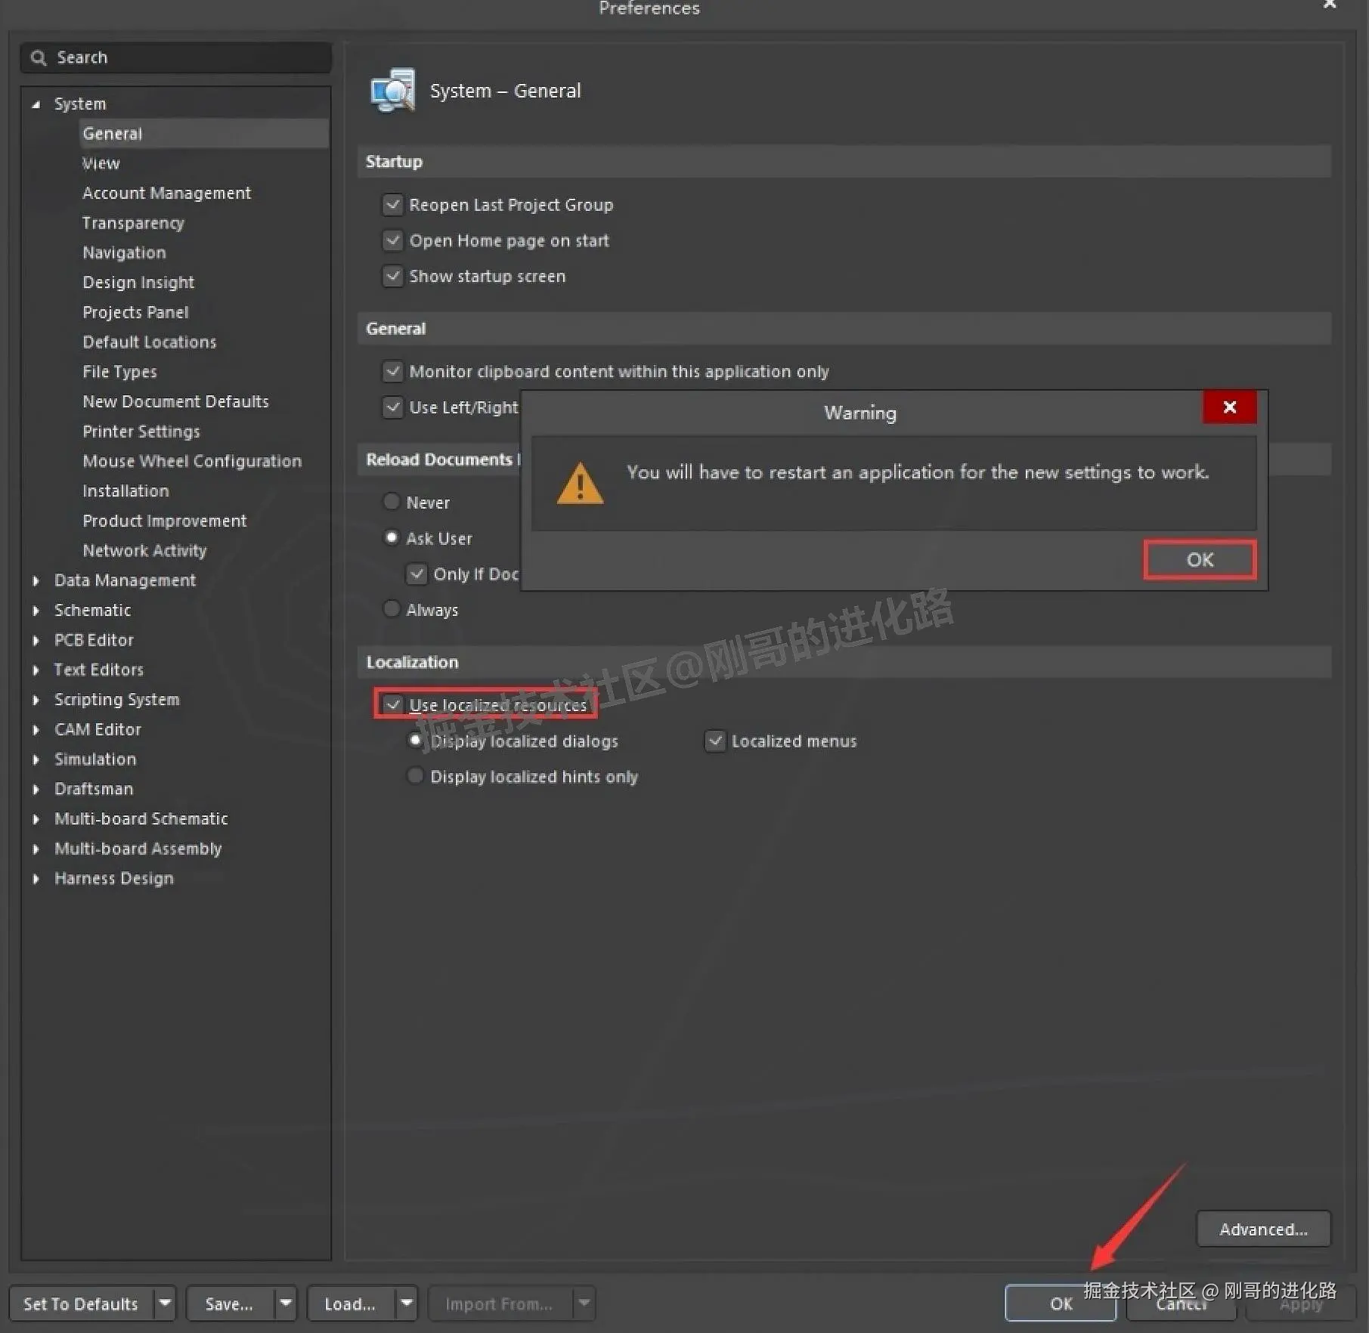Collapse the System tree node
Image resolution: width=1369 pixels, height=1333 pixels.
pyautogui.click(x=36, y=104)
